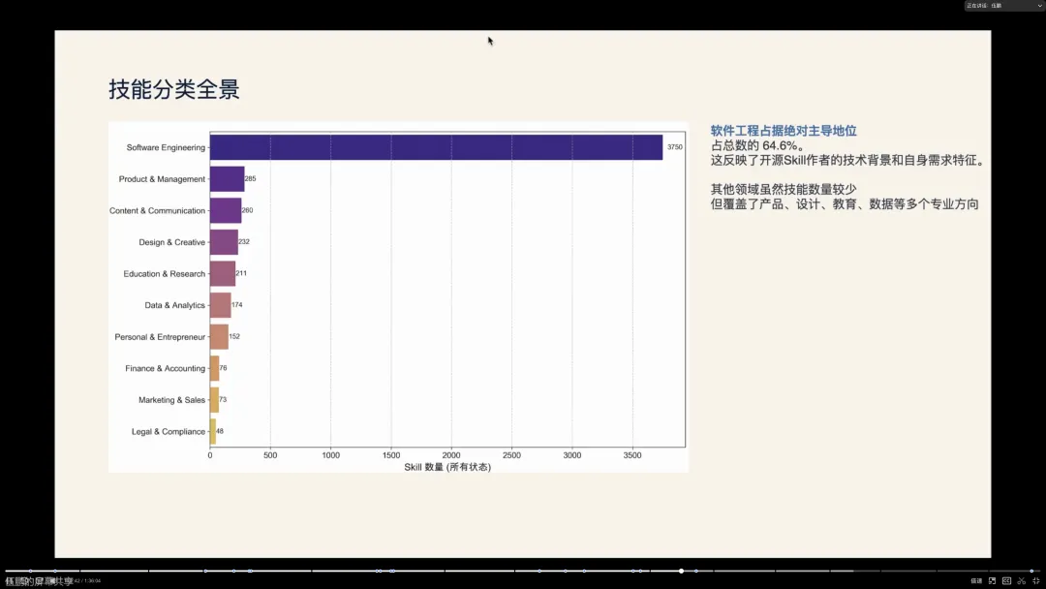
Task: Open the 倍速 playback speed menu
Action: 976,580
